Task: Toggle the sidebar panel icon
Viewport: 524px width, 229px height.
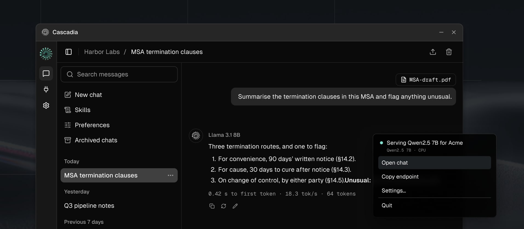Action: point(69,52)
